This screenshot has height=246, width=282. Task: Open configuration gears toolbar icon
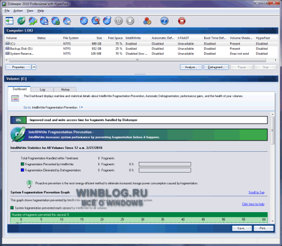(147, 21)
